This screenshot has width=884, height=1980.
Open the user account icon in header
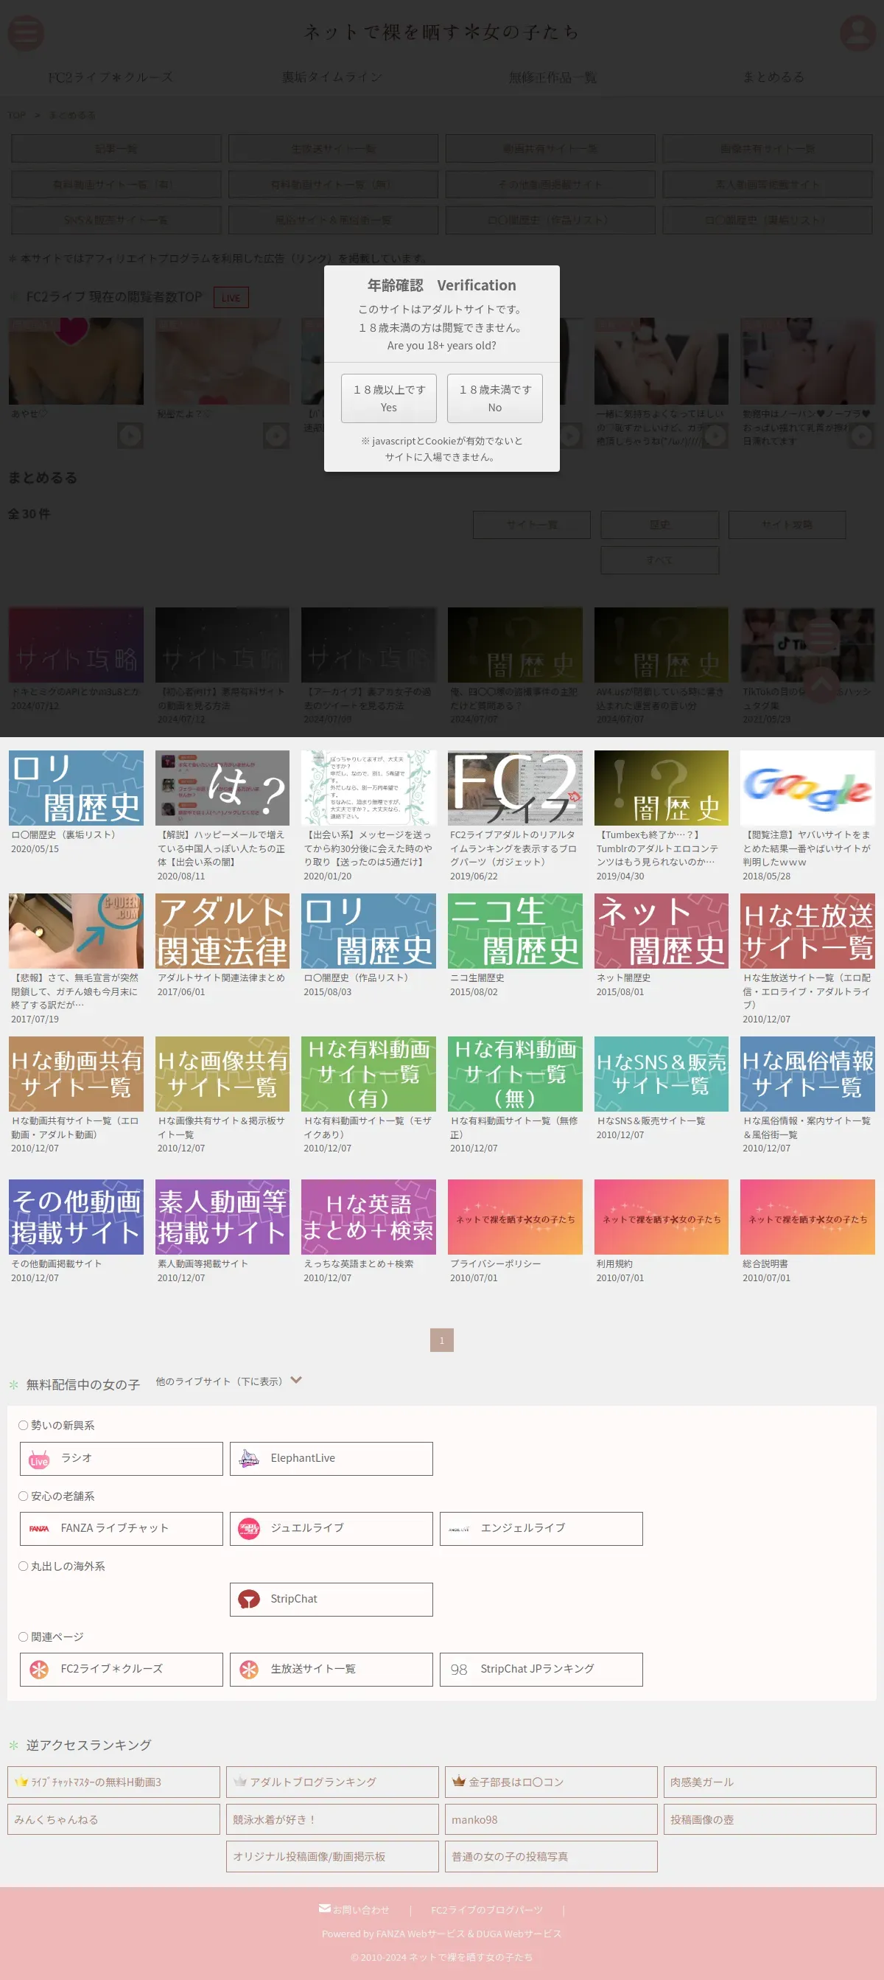pos(858,33)
